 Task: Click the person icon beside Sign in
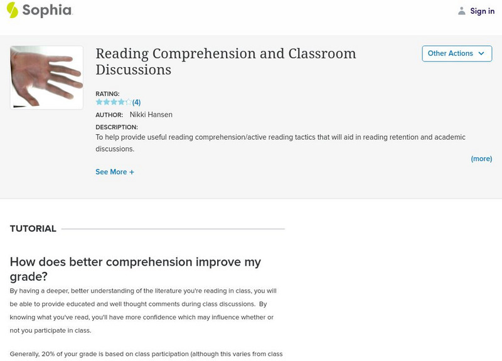(x=462, y=11)
